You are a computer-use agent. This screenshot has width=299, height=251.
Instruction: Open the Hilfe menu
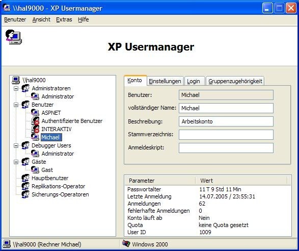tap(84, 19)
